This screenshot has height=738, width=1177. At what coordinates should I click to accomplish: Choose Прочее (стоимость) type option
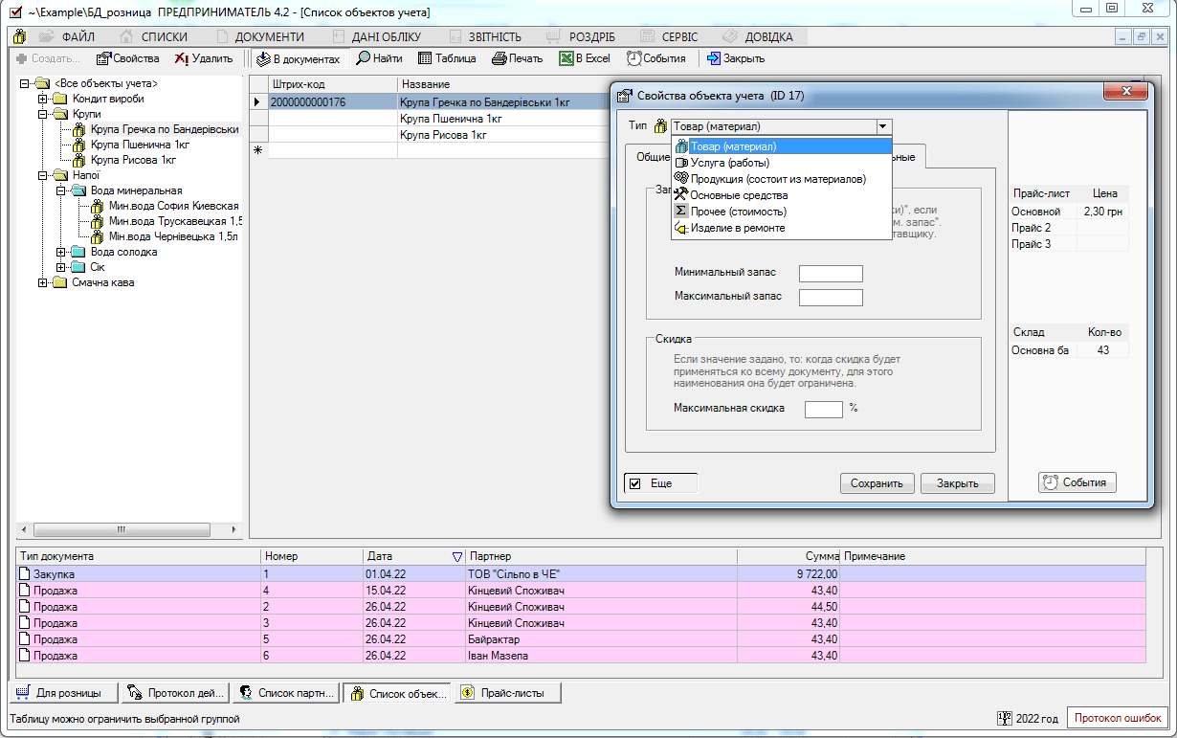click(782, 212)
